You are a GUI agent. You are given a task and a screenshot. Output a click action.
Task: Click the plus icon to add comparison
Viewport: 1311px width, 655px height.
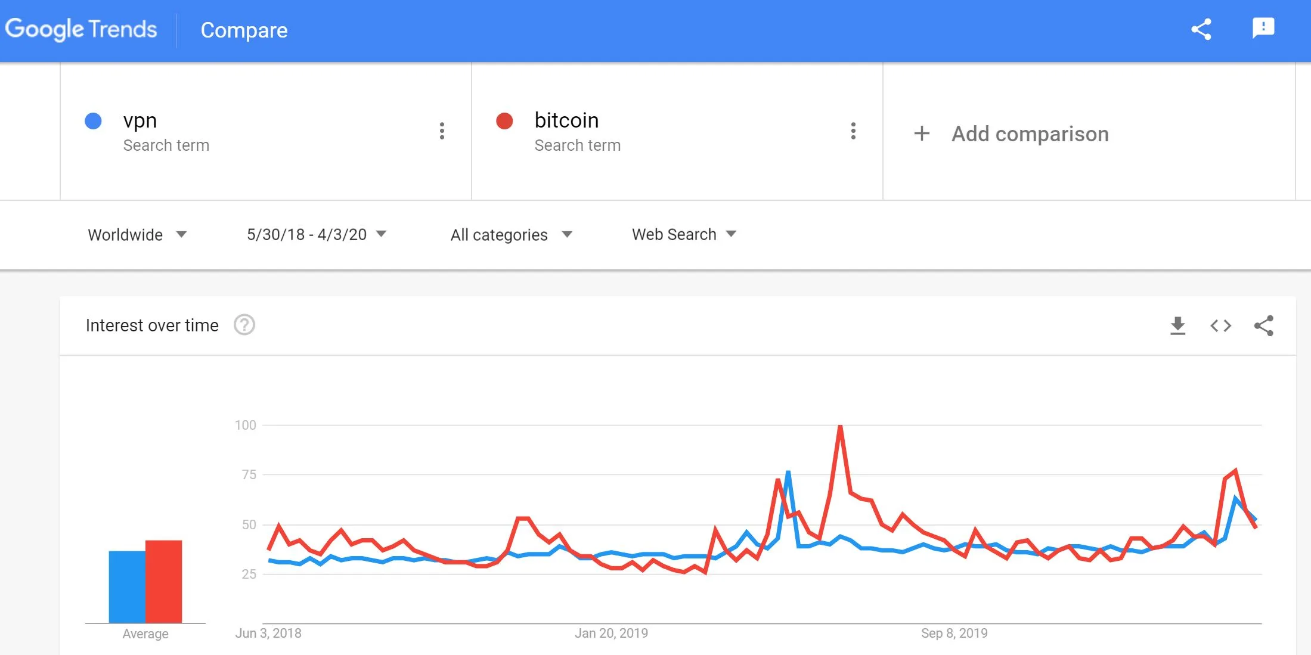[922, 134]
